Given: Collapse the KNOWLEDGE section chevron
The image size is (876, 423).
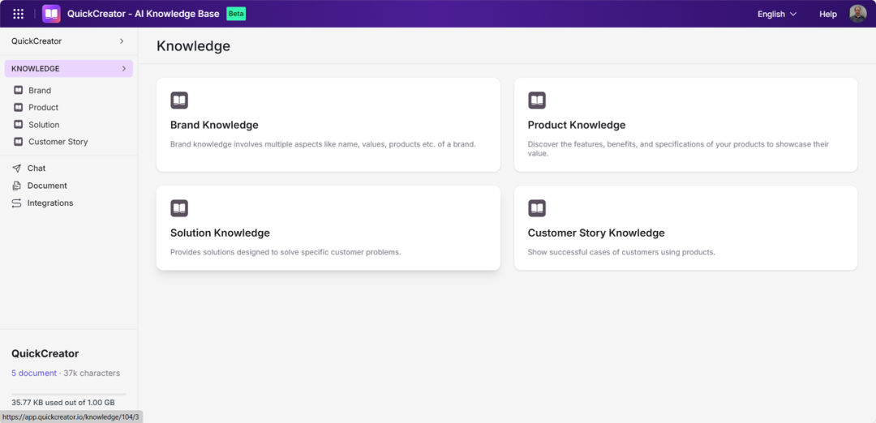Looking at the screenshot, I should (x=124, y=69).
